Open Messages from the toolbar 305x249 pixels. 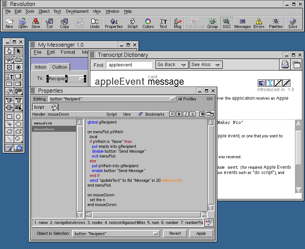pyautogui.click(x=242, y=23)
